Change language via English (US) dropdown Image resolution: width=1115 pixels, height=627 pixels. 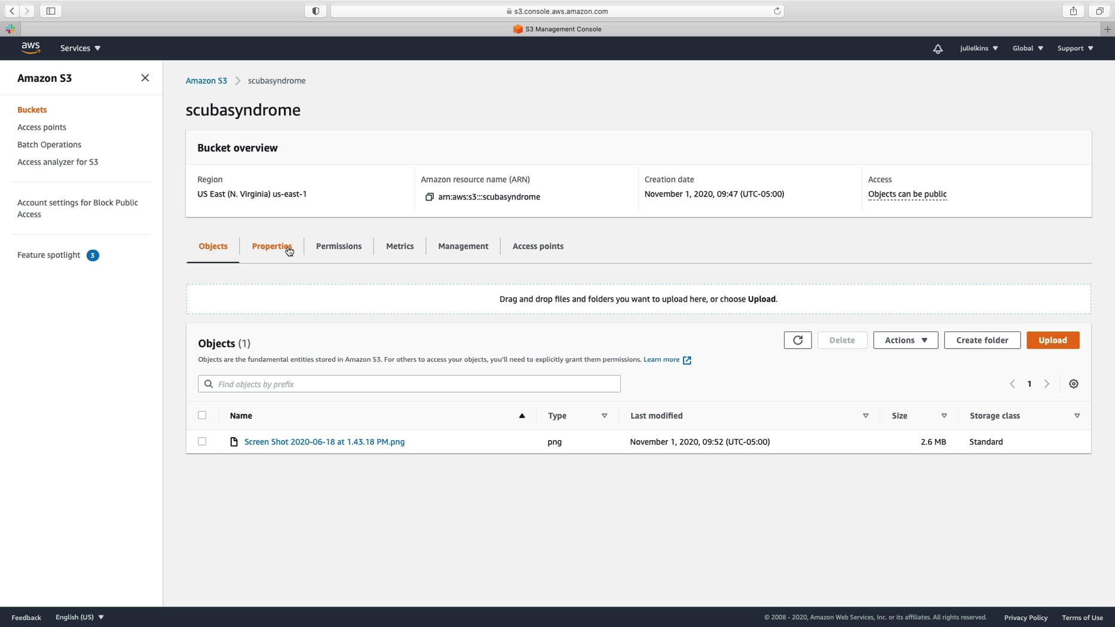point(79,617)
